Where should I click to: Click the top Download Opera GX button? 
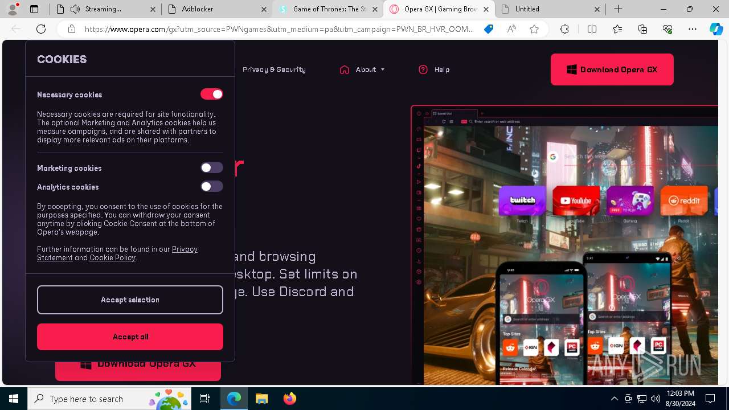612,69
